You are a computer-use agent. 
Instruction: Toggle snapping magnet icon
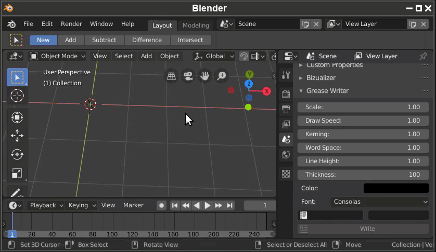tap(243, 57)
